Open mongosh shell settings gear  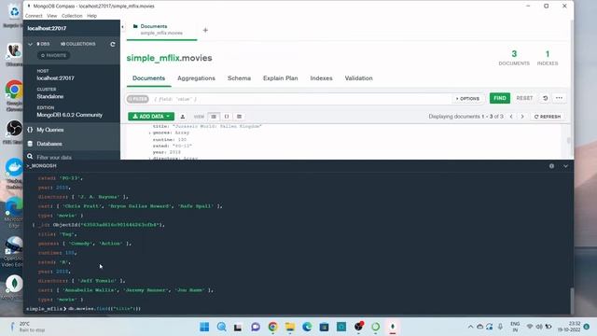[551, 166]
